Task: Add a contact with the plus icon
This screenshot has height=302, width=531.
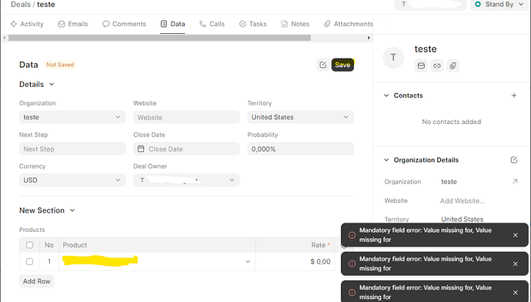Action: point(514,96)
